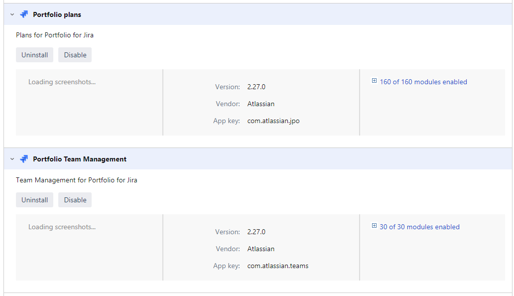
Task: Open the 30 of 30 modules enabled link
Action: [x=419, y=227]
